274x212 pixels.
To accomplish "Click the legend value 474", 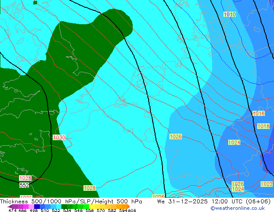I will point(12,210).
